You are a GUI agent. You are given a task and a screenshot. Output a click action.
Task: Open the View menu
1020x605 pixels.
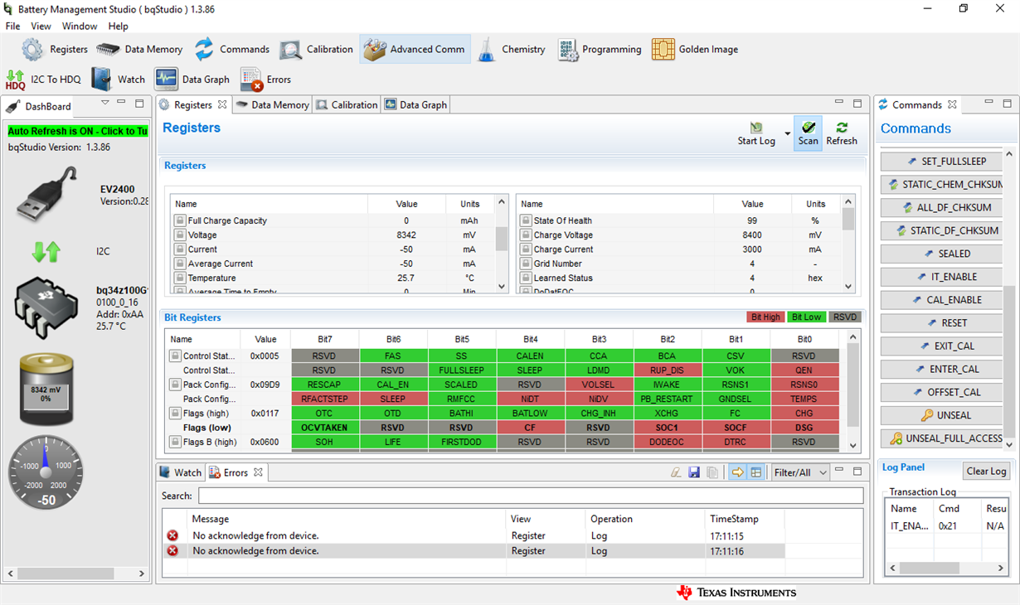pyautogui.click(x=41, y=26)
